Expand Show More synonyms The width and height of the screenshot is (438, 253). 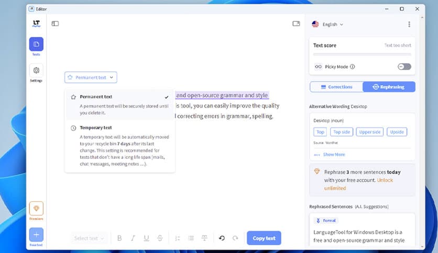[x=330, y=154]
